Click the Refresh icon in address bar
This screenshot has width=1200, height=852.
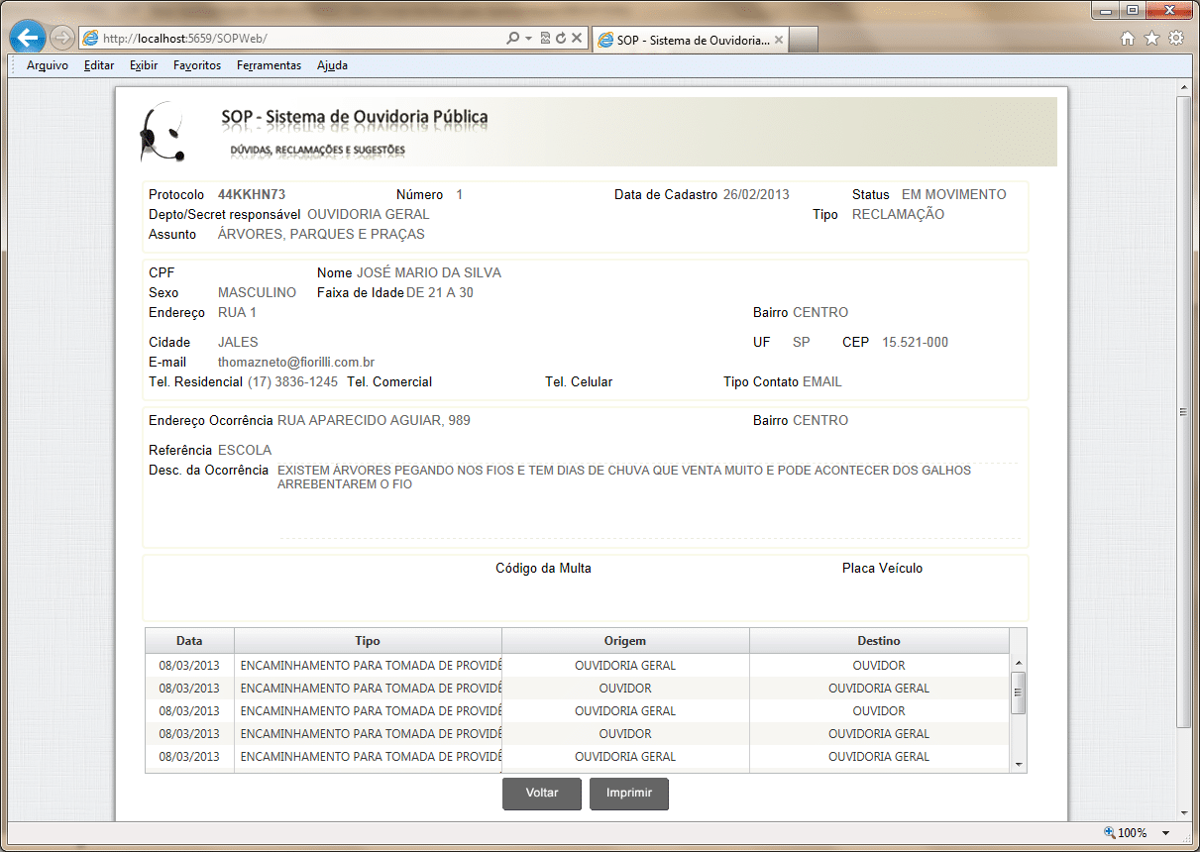[561, 39]
